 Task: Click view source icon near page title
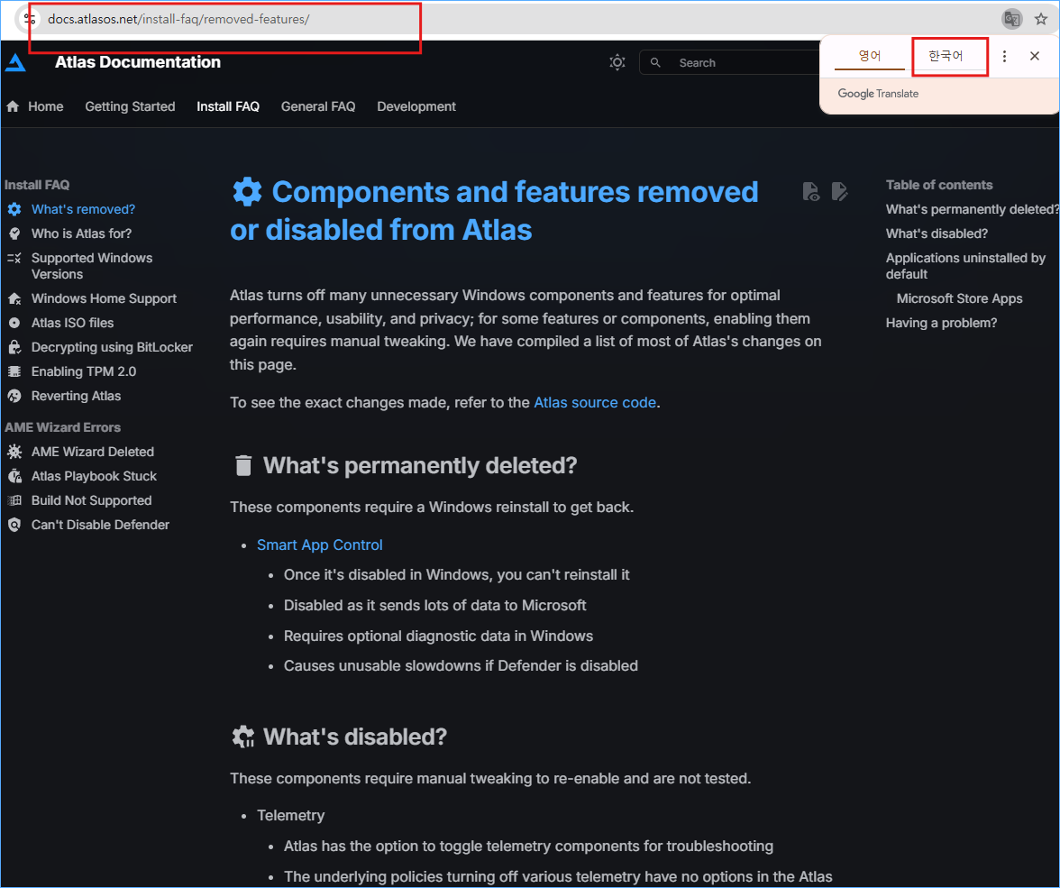(810, 192)
